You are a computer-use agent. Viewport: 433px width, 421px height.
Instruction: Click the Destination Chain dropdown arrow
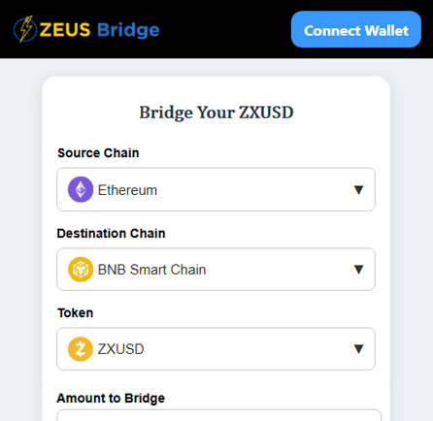(x=358, y=270)
